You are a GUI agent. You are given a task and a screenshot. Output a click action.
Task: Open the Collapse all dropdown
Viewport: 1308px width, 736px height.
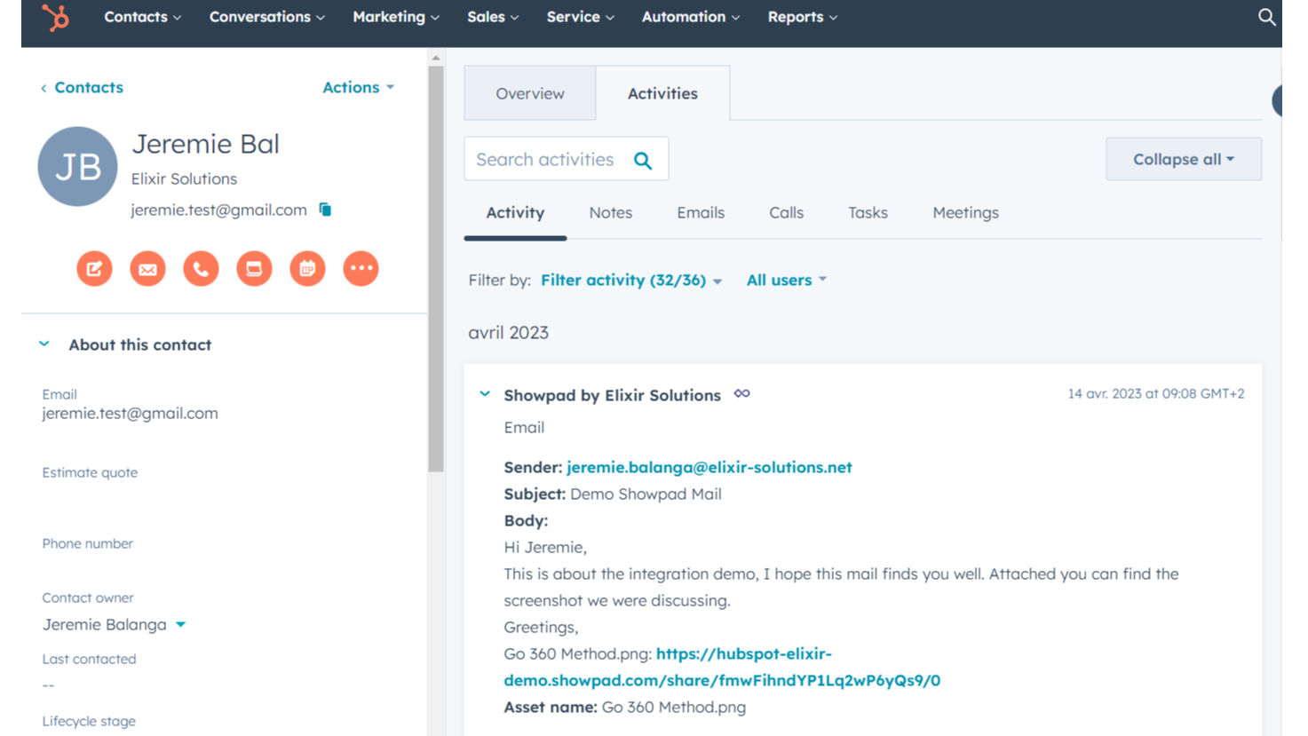click(1183, 158)
